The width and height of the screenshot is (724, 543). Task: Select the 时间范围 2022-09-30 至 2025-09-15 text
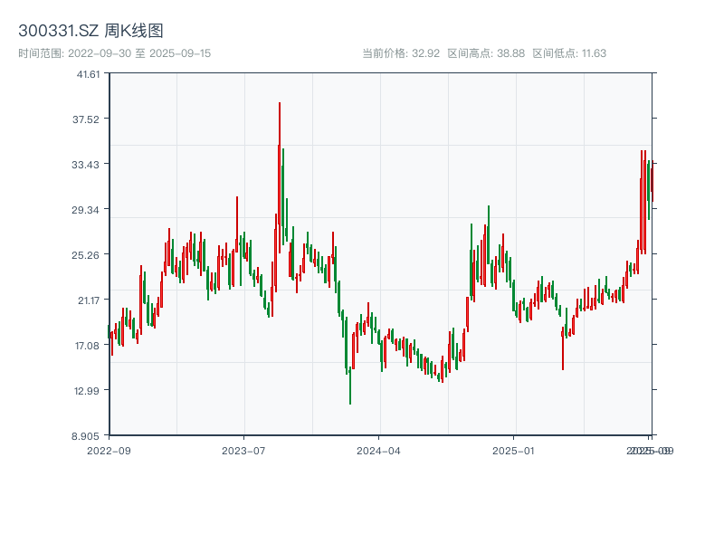point(115,53)
